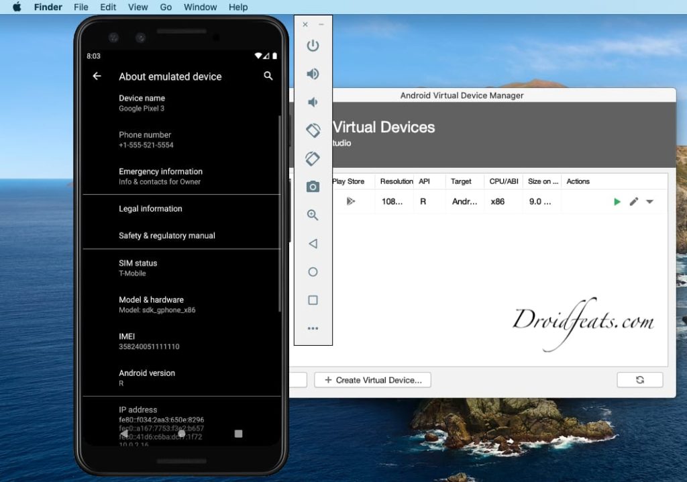Open the Window menu in menu bar
This screenshot has width=687, height=482.
(200, 7)
